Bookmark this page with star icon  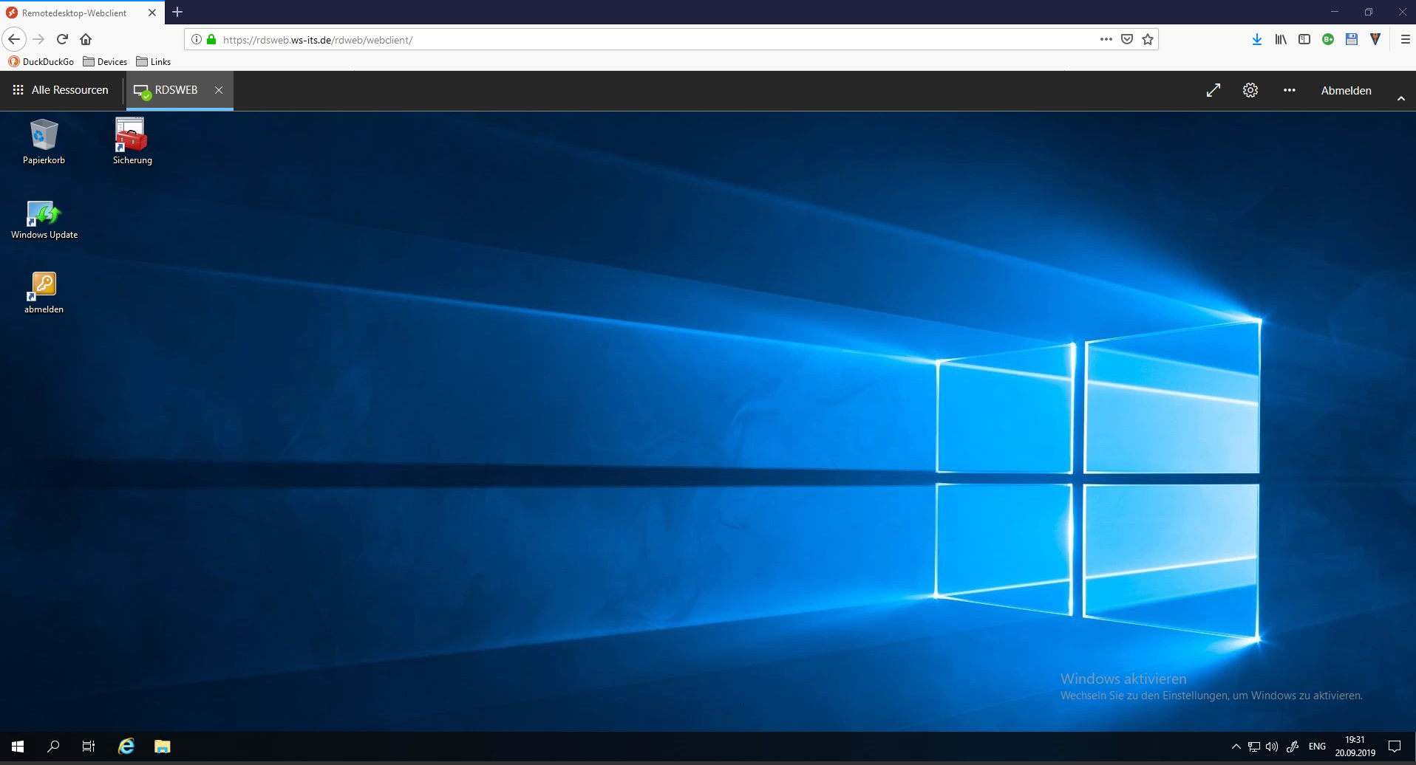pos(1148,39)
